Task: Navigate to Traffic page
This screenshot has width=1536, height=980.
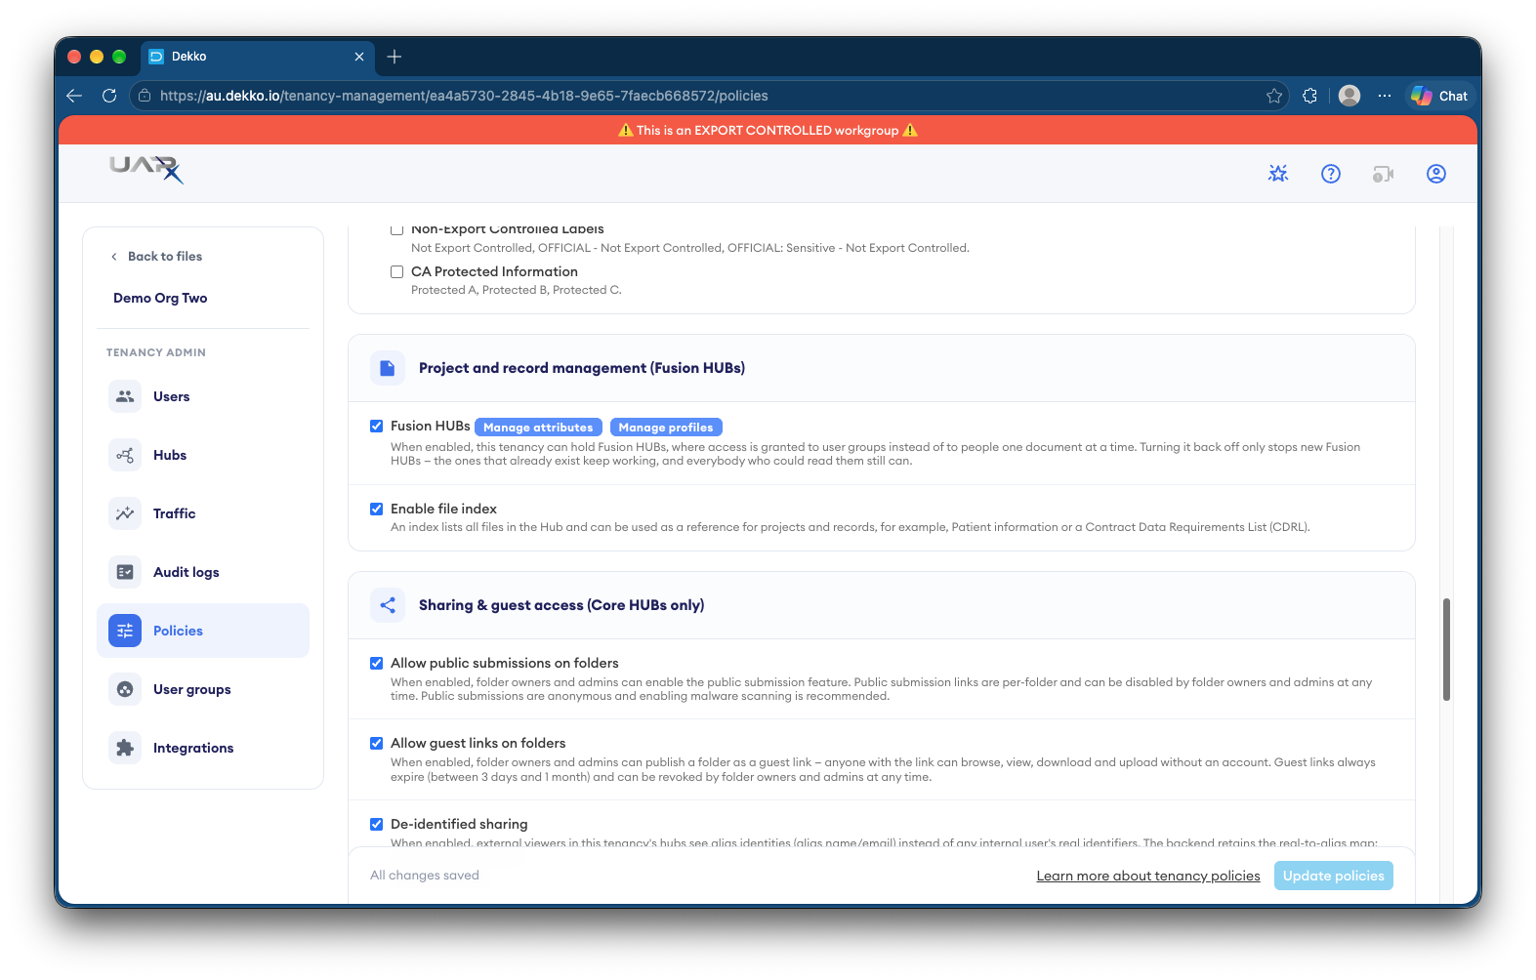Action: coord(203,513)
